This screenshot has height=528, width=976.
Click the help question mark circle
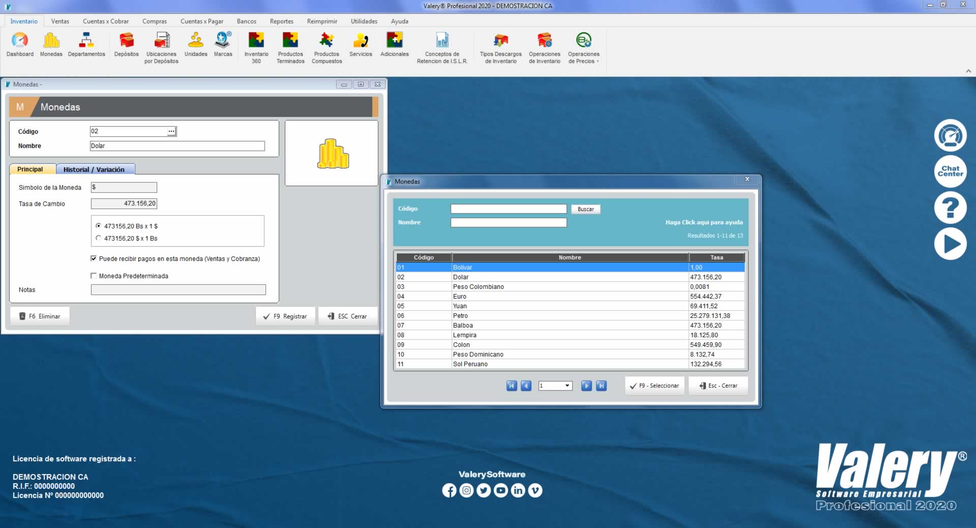coord(950,208)
